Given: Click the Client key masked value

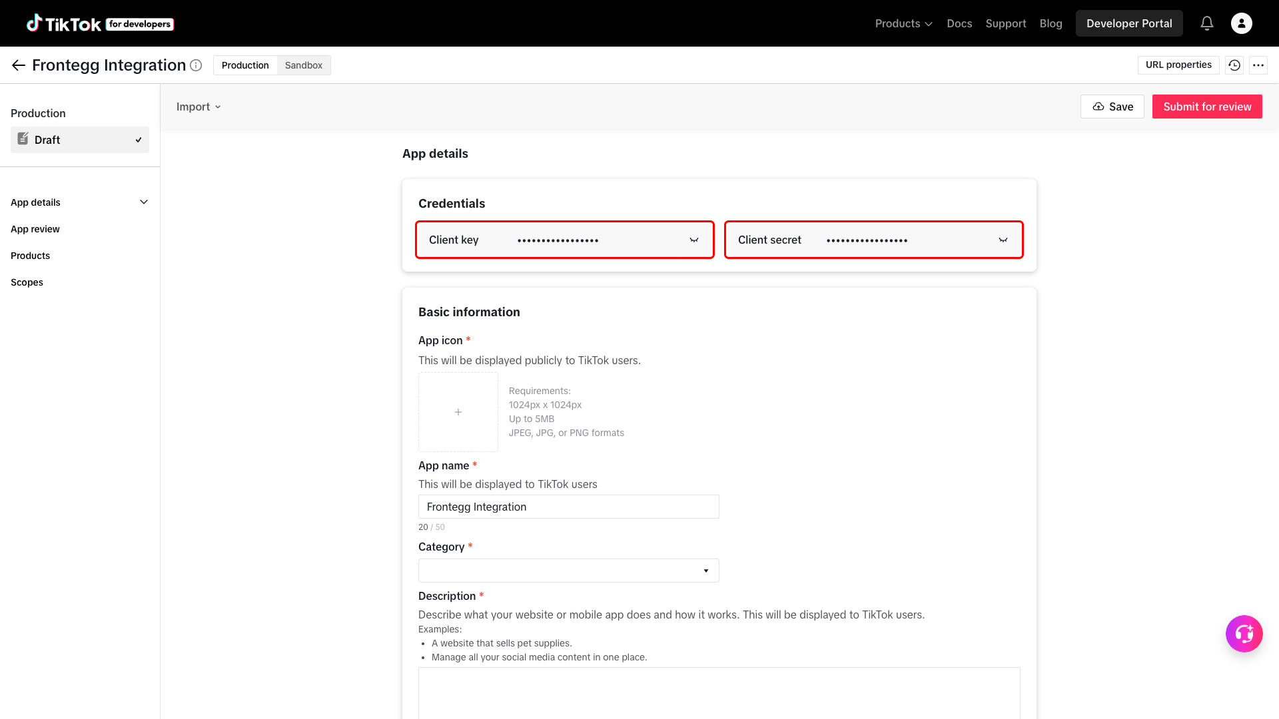Looking at the screenshot, I should tap(558, 240).
